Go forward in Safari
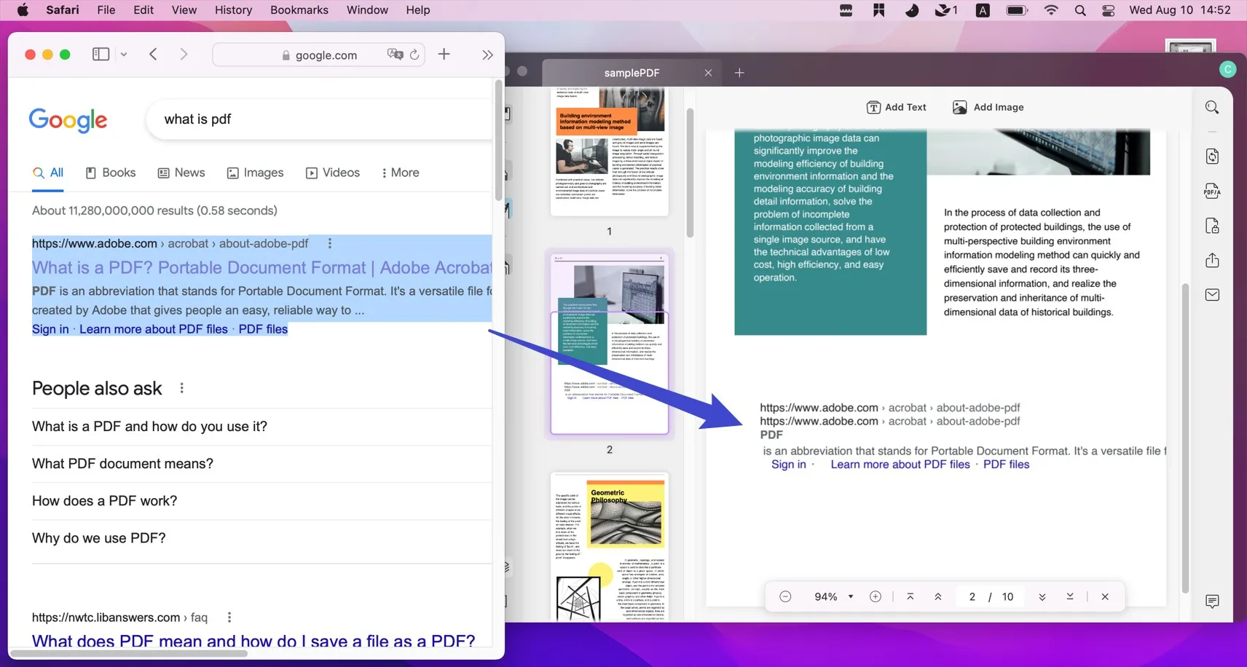1247x667 pixels. click(x=184, y=54)
